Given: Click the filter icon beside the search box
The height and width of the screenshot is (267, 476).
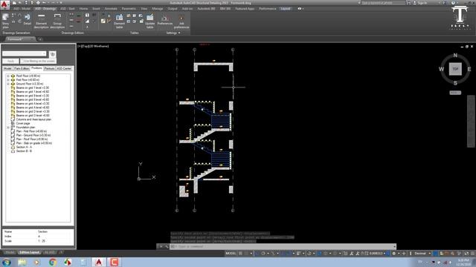Looking at the screenshot, I should [x=53, y=54].
